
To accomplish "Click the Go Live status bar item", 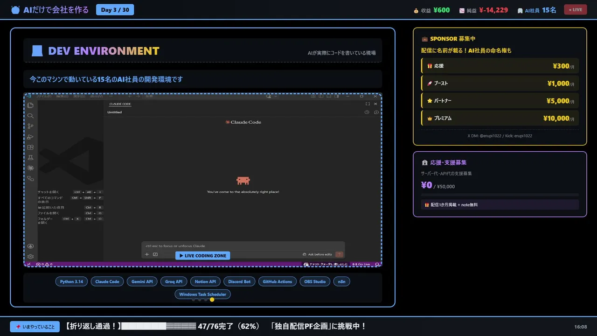I will click(361, 264).
